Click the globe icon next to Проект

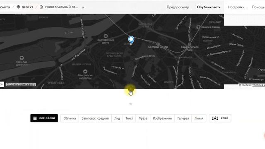point(18,7)
